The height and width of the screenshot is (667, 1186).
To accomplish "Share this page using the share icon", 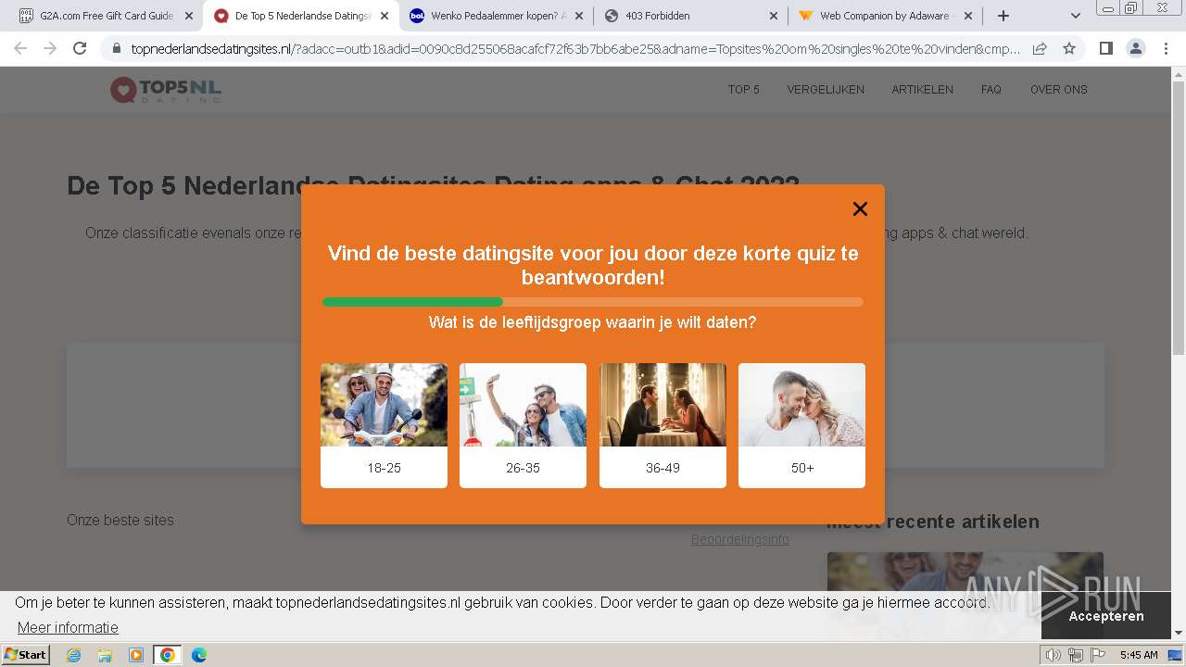I will [1040, 48].
